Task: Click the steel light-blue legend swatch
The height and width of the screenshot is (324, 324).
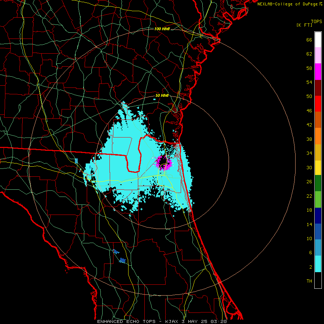Action: coord(318,248)
